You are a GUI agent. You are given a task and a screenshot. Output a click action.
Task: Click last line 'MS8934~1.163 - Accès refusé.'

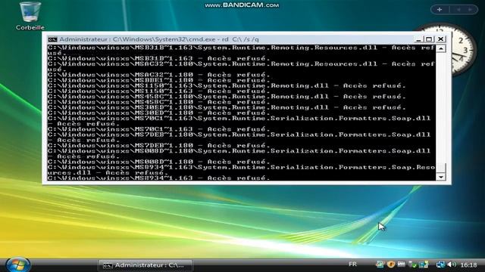tap(158, 178)
